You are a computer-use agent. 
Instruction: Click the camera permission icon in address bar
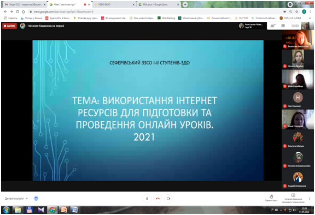click(x=285, y=11)
